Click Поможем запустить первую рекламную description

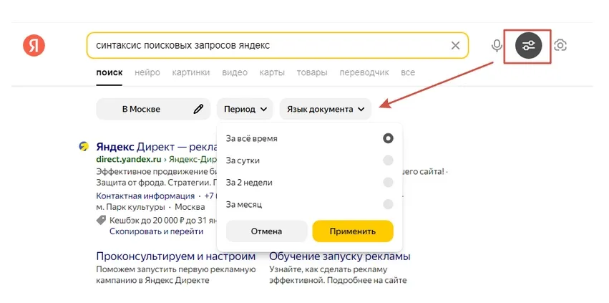point(175,274)
